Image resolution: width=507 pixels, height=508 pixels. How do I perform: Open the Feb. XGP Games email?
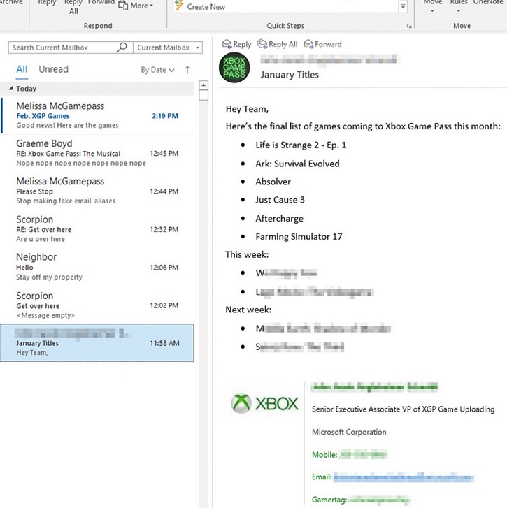pos(97,116)
